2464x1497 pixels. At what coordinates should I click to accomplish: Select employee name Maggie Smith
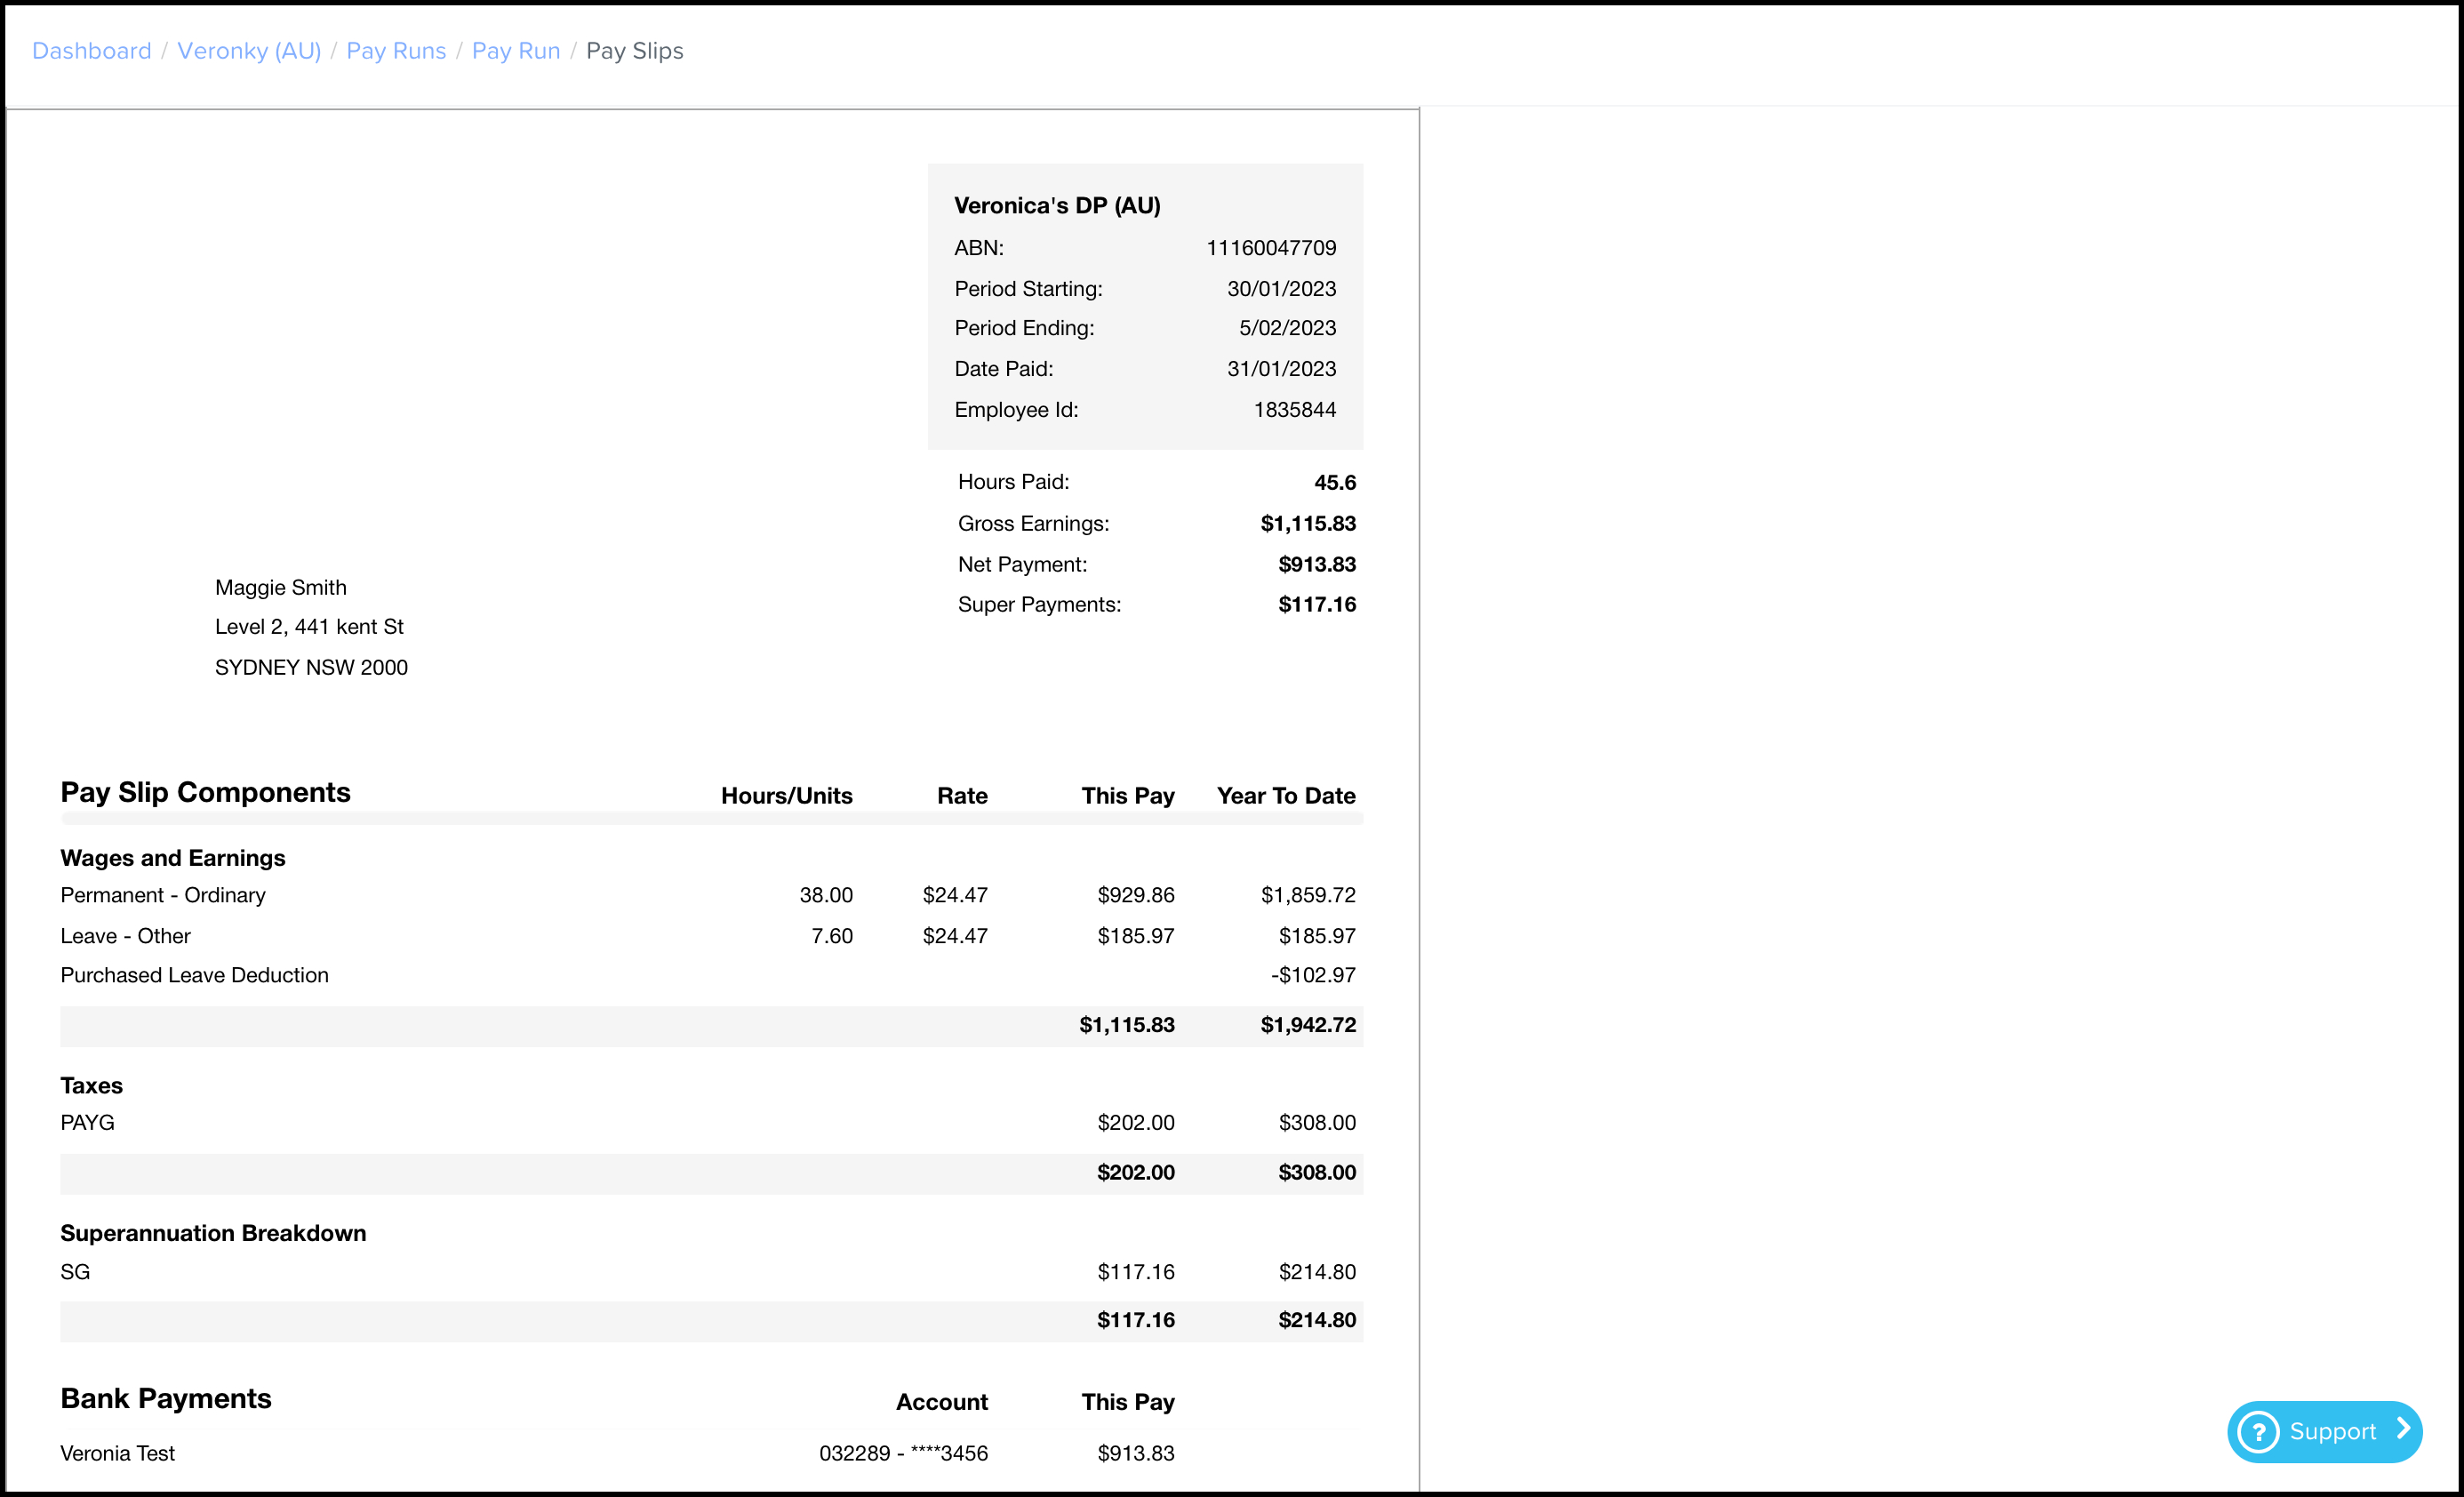(x=281, y=588)
